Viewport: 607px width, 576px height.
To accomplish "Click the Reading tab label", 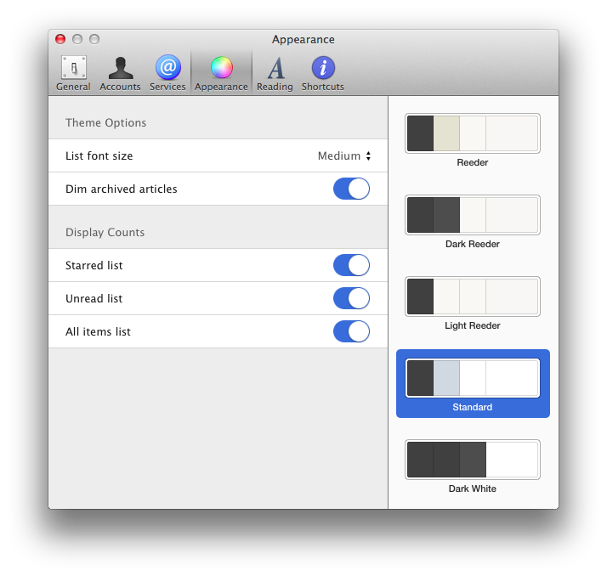I will tap(275, 87).
